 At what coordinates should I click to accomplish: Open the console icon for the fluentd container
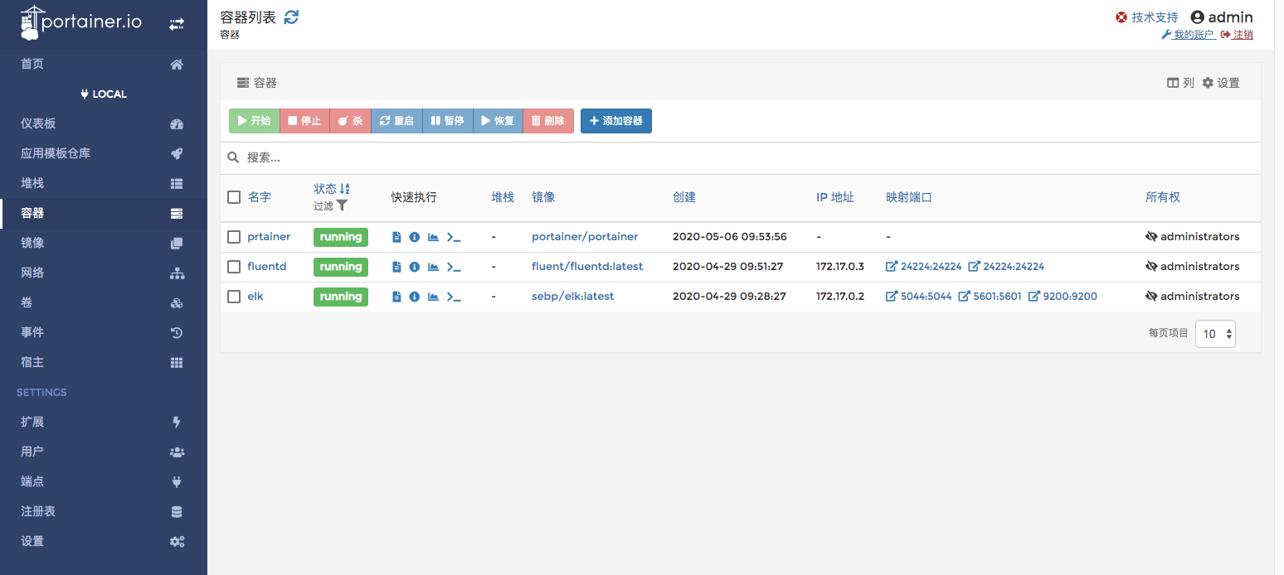[x=454, y=267]
